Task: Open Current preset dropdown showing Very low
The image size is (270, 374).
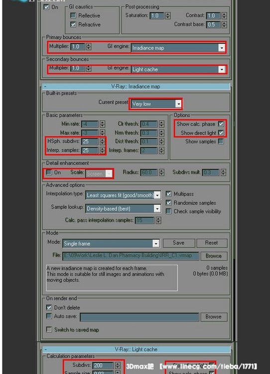Action: (x=156, y=104)
